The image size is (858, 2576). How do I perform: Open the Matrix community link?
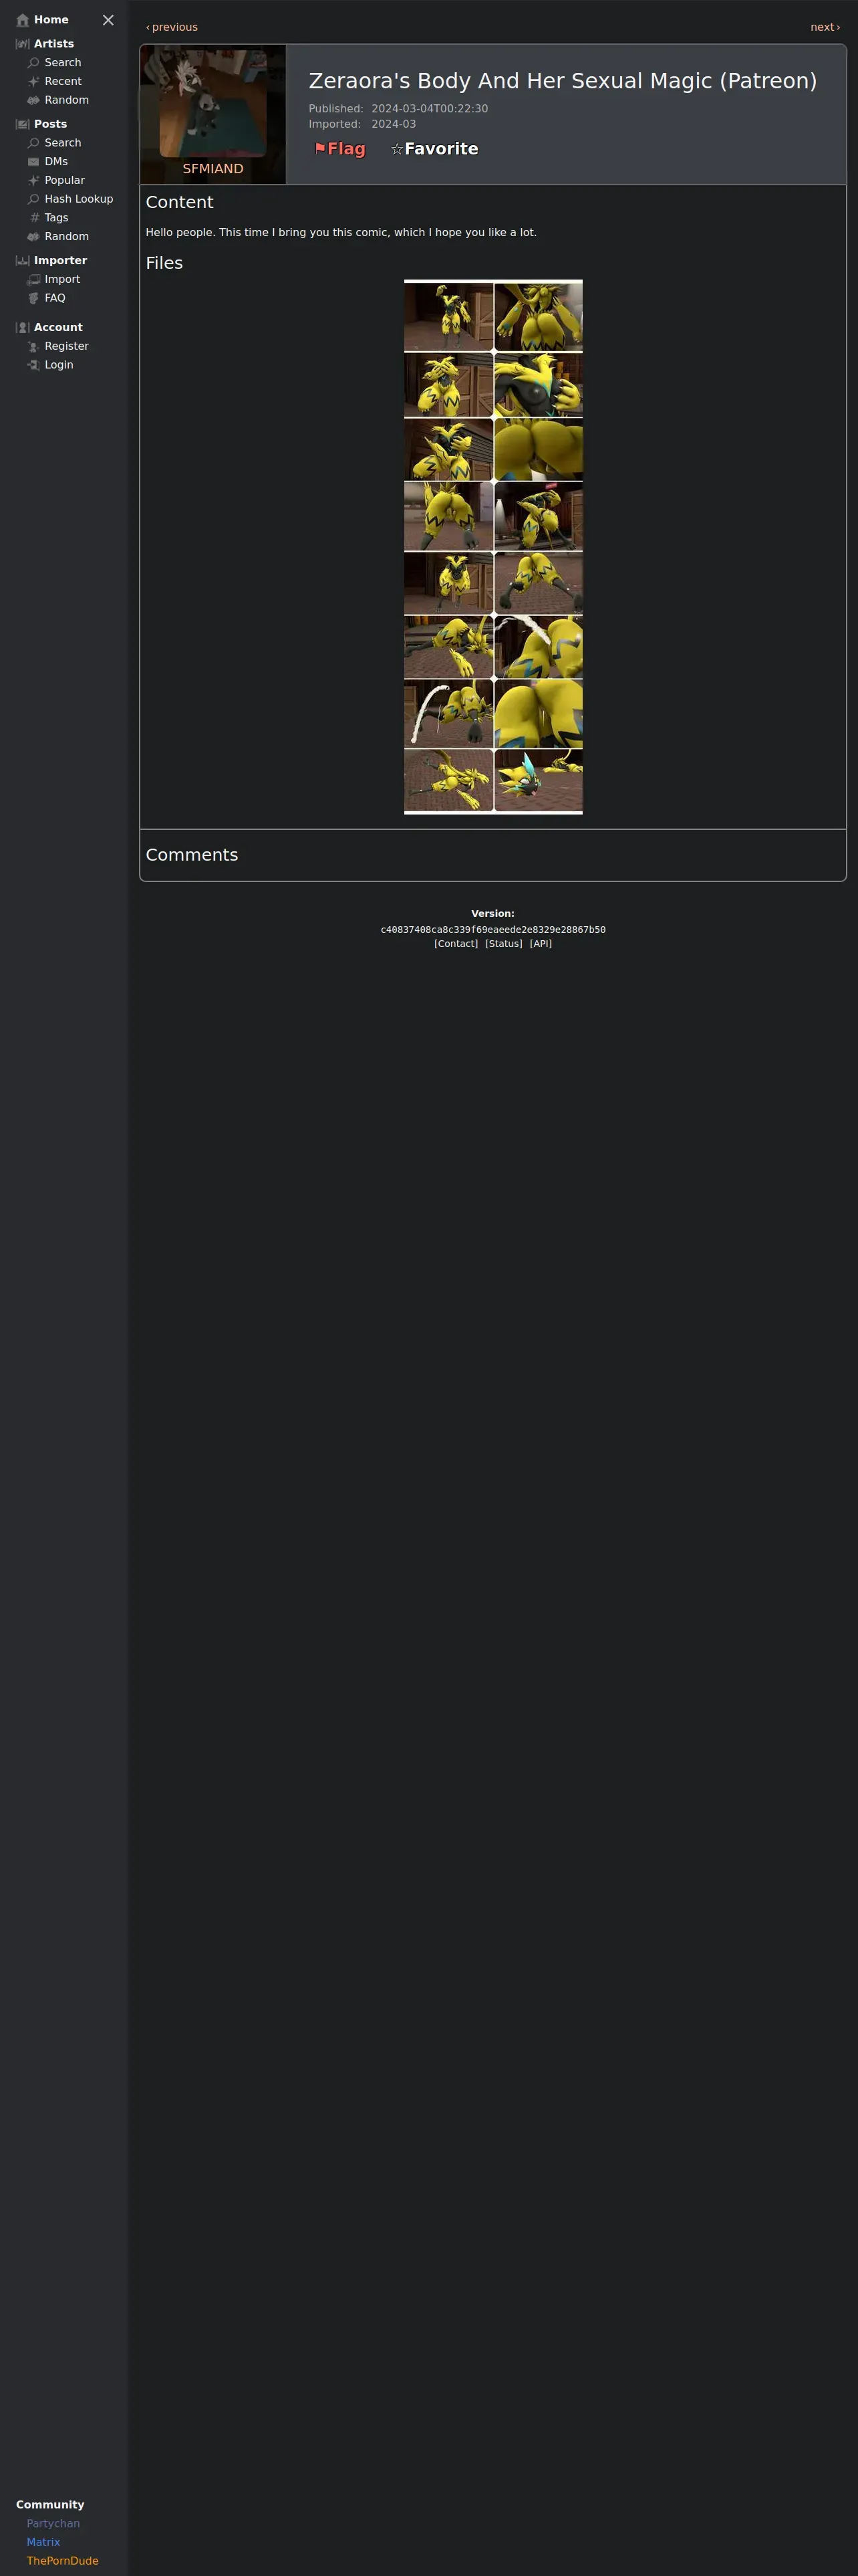43,2542
